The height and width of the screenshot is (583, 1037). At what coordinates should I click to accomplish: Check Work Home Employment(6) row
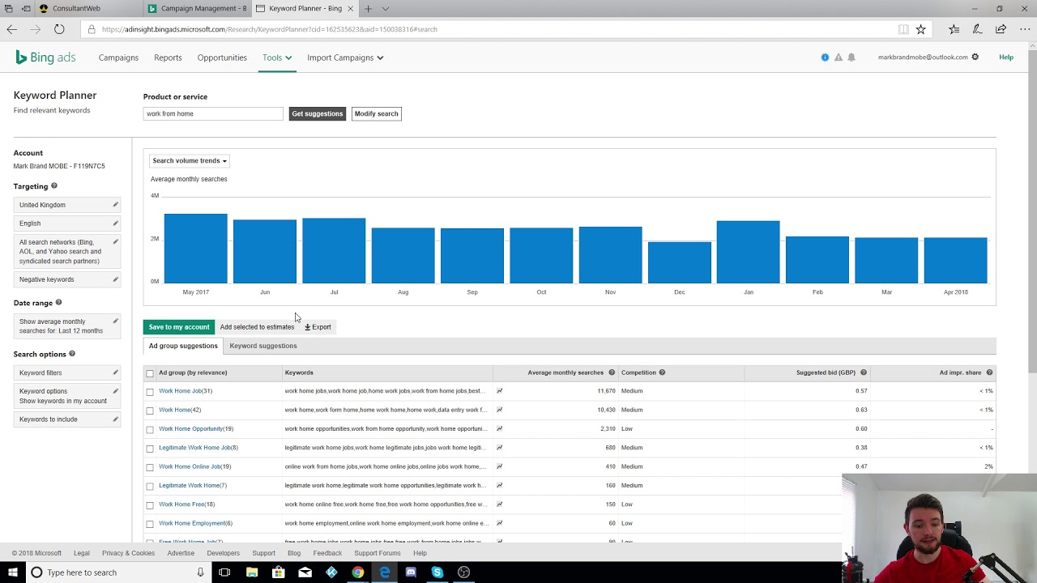150,524
